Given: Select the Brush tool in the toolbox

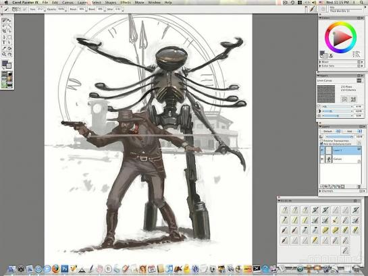Looking at the screenshot, I should 4,20.
